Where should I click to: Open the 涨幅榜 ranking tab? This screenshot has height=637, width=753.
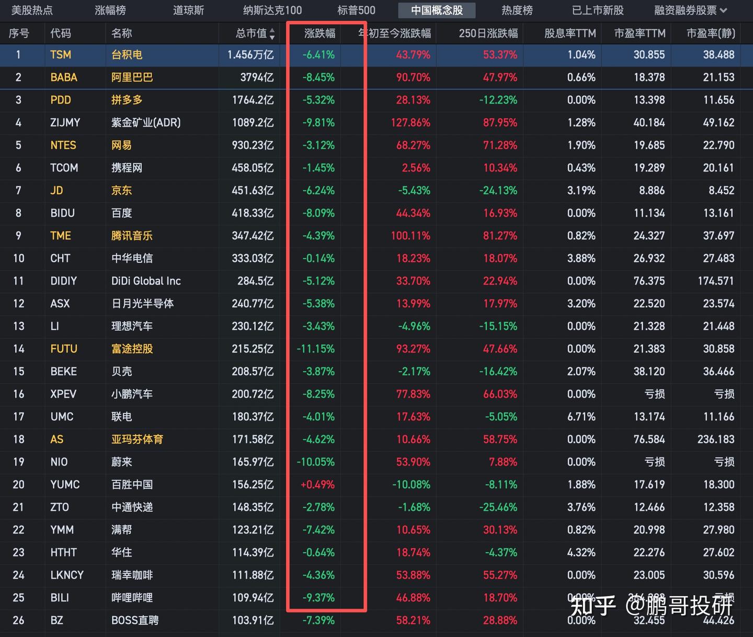(110, 9)
